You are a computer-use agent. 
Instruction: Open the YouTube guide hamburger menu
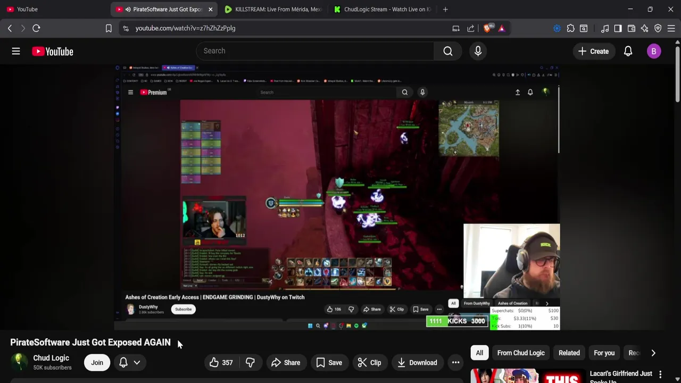16,51
